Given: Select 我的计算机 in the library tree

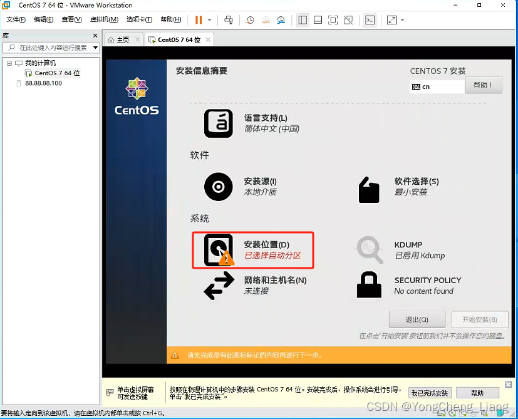Looking at the screenshot, I should click(40, 63).
